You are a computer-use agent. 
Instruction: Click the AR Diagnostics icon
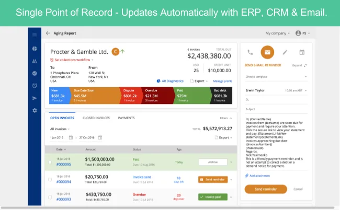(158, 81)
